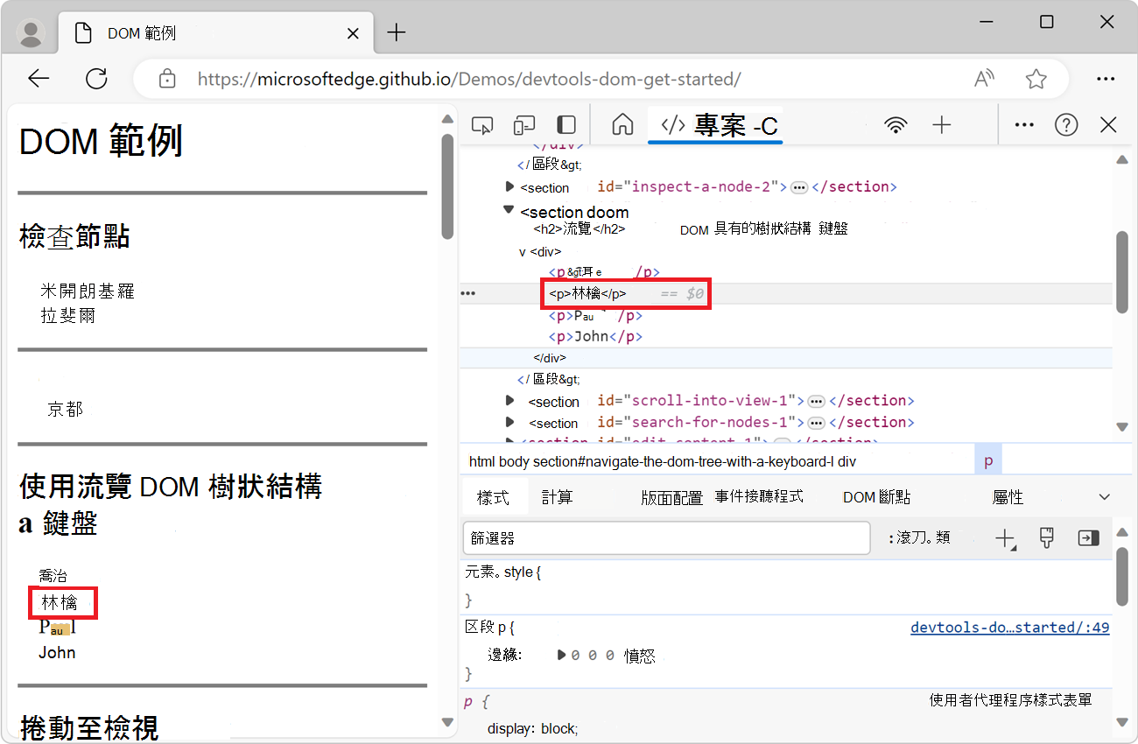This screenshot has width=1138, height=744.
Task: Click the paintbrush style icon
Action: coord(1047,538)
